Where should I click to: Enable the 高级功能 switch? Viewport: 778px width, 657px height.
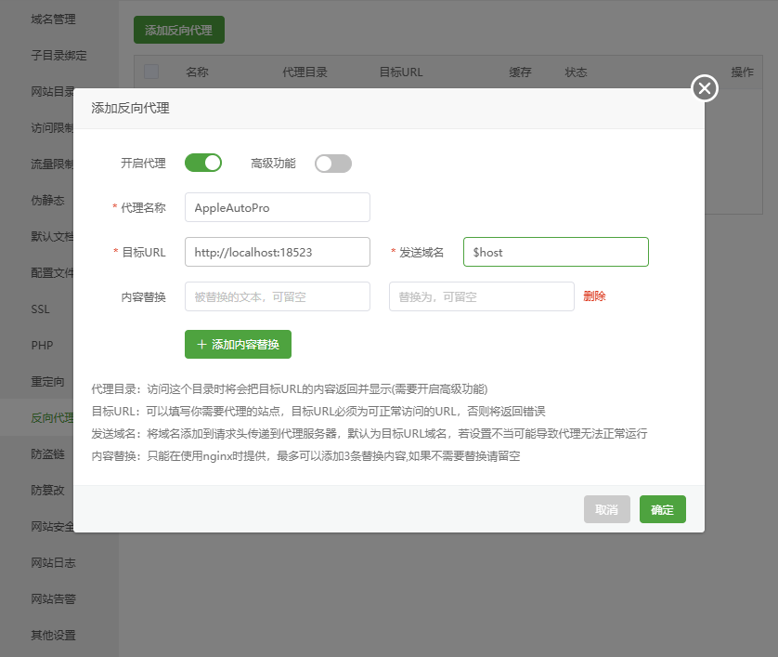[333, 164]
